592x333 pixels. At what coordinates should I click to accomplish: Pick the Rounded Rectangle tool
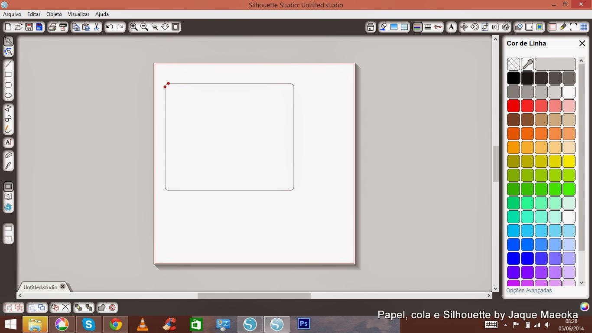8,85
